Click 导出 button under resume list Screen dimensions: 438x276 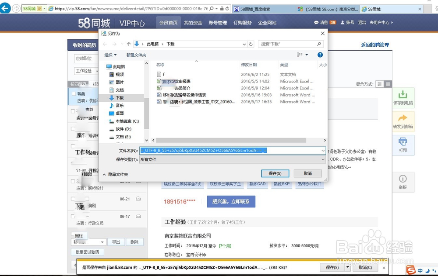tap(116, 242)
